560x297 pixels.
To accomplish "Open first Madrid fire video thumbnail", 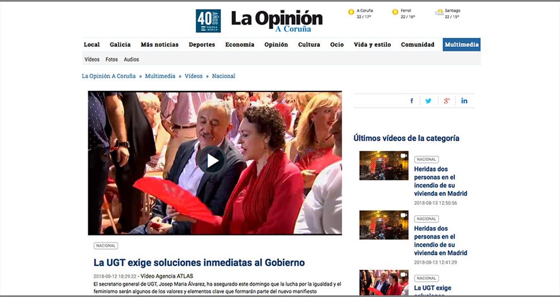I will click(384, 165).
